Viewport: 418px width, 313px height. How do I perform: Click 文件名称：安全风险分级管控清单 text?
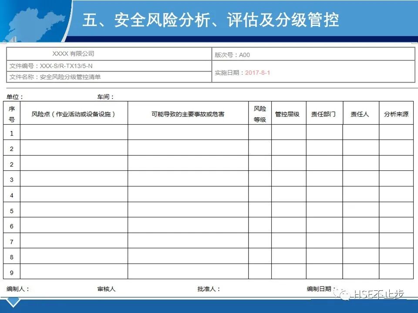click(55, 77)
